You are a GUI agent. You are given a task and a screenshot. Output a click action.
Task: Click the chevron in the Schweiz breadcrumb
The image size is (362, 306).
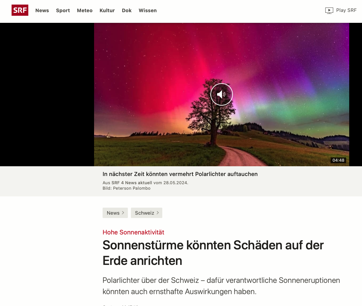pos(158,213)
